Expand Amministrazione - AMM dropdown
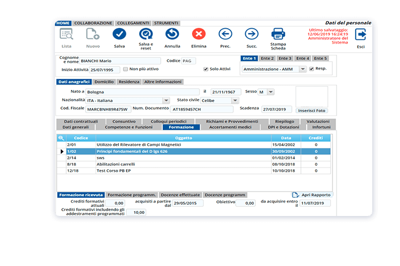This screenshot has width=400, height=266. coord(302,69)
